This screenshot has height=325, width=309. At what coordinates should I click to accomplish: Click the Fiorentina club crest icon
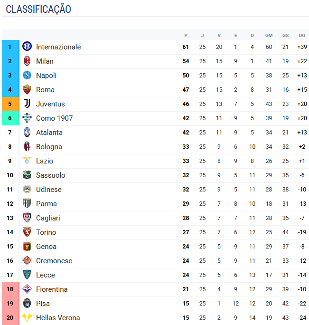tap(27, 289)
